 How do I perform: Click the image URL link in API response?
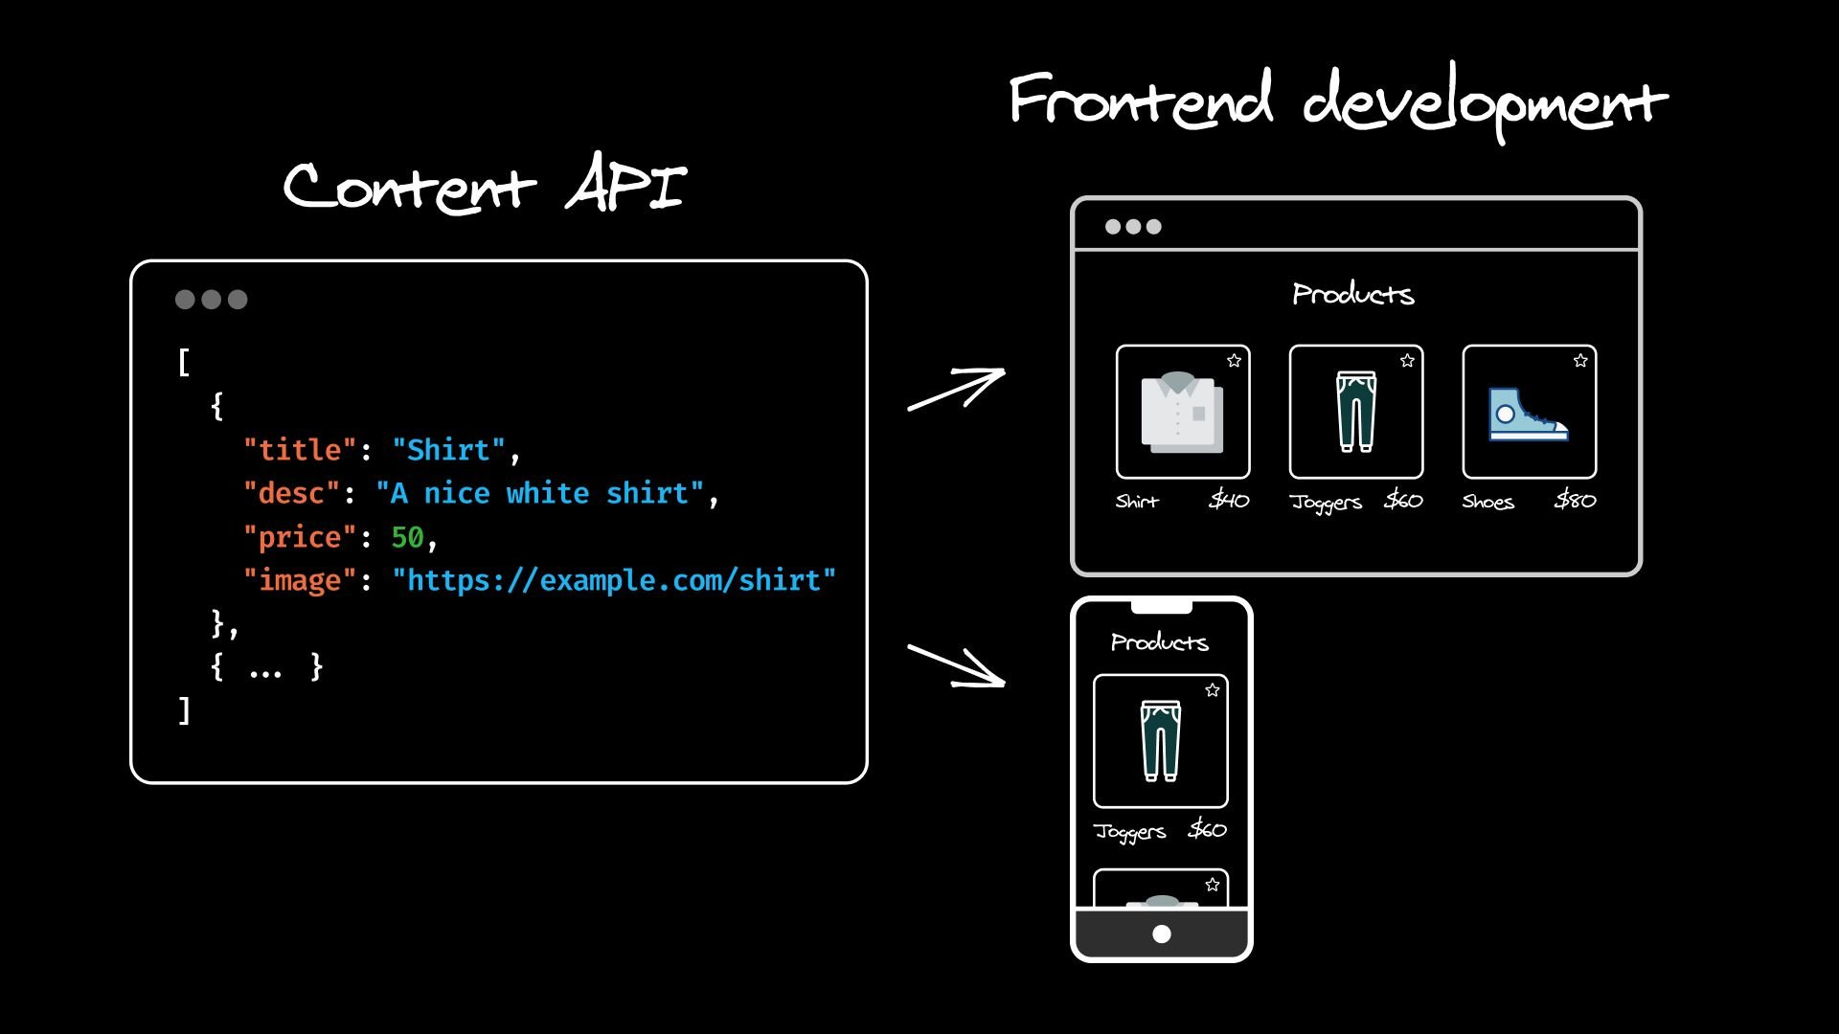click(x=606, y=581)
